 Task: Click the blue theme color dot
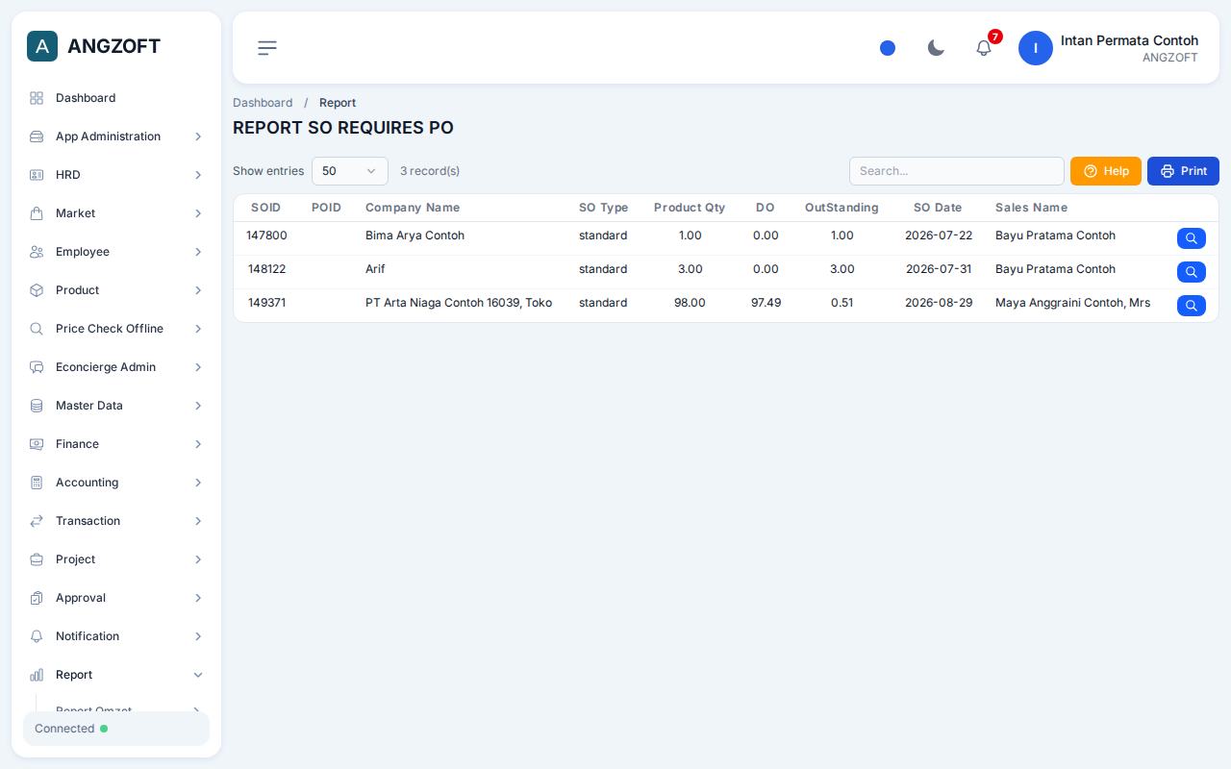(x=888, y=48)
